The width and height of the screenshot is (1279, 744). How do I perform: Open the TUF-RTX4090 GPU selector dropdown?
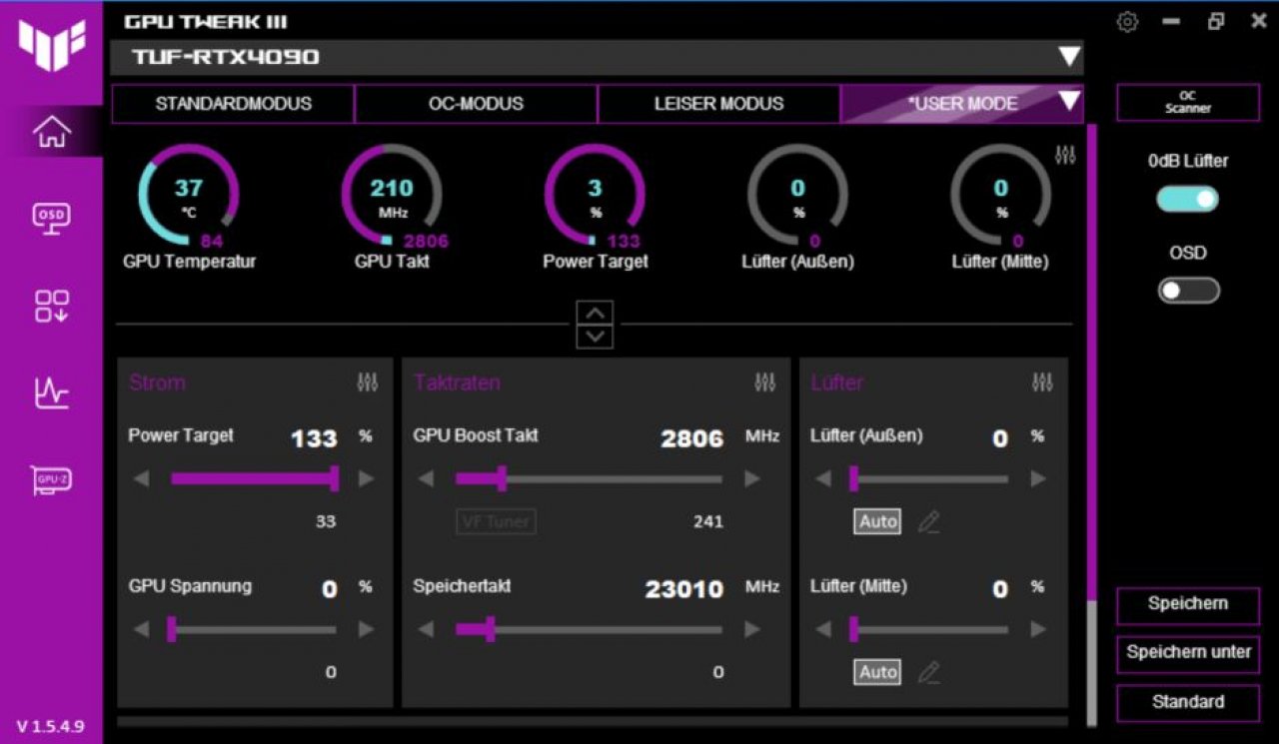pos(1069,57)
